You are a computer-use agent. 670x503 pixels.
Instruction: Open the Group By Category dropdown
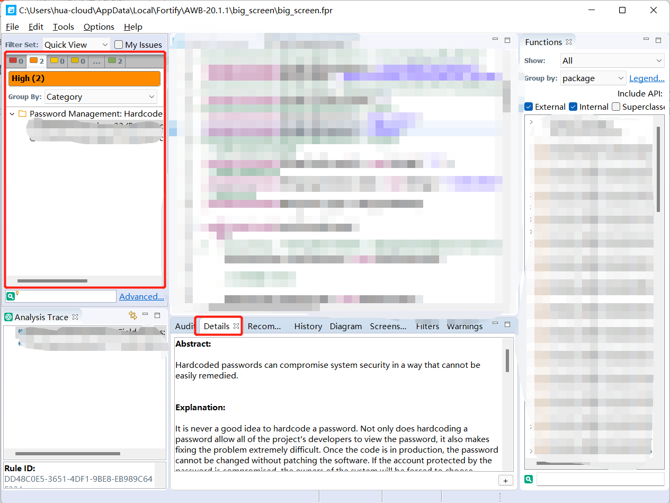coord(101,96)
